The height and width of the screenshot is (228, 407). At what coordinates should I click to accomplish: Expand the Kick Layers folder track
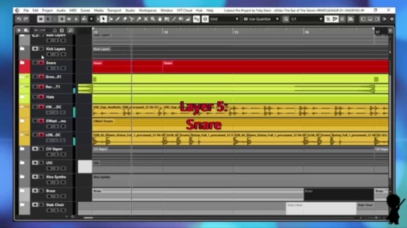(22, 49)
